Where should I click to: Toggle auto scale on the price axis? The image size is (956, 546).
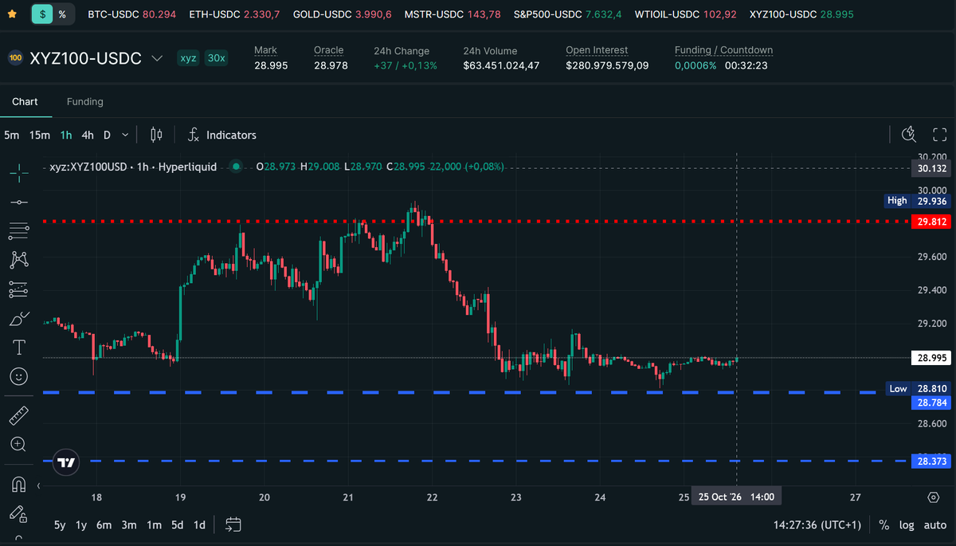935,525
